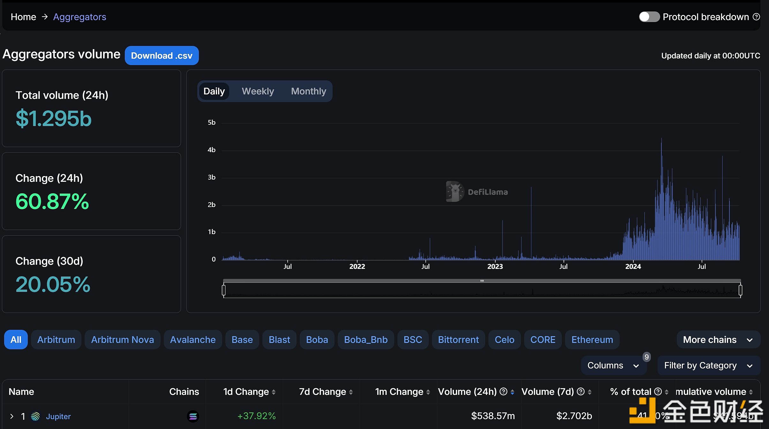
Task: Sort by cumulative volume column arrows
Action: 751,392
